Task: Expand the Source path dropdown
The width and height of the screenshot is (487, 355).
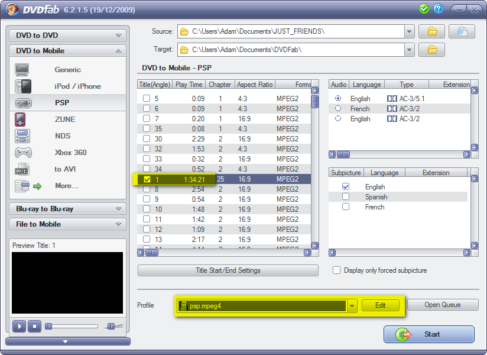Action: pos(410,31)
